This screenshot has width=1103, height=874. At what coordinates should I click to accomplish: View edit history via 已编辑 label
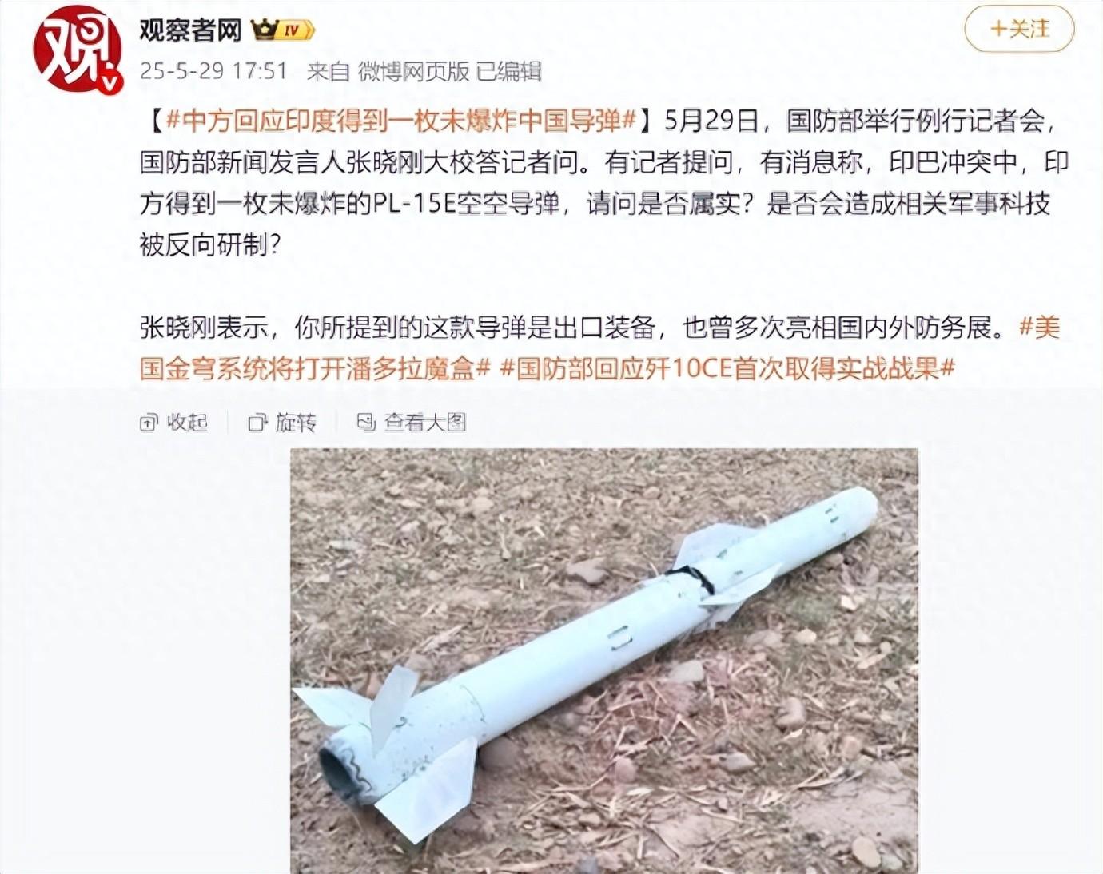pyautogui.click(x=509, y=71)
